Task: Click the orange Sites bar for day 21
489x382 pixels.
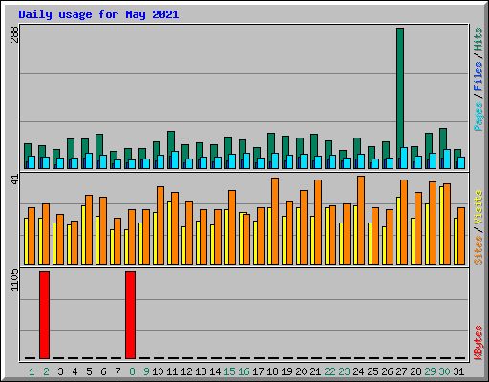Action: click(318, 222)
